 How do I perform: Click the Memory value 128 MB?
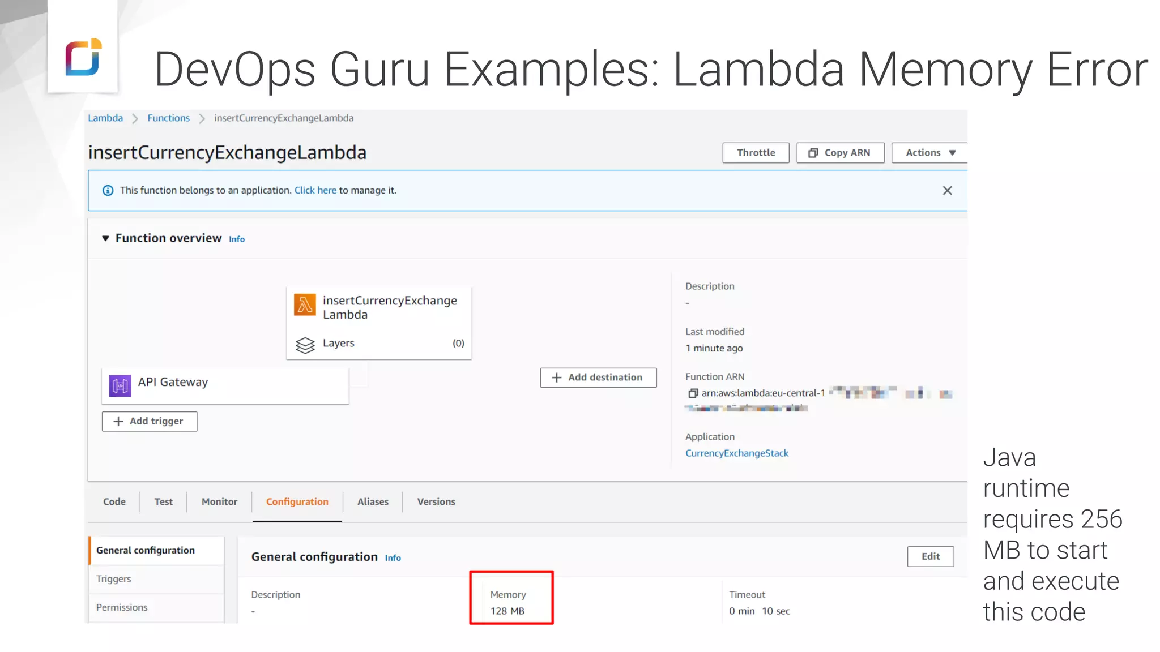[x=507, y=611]
